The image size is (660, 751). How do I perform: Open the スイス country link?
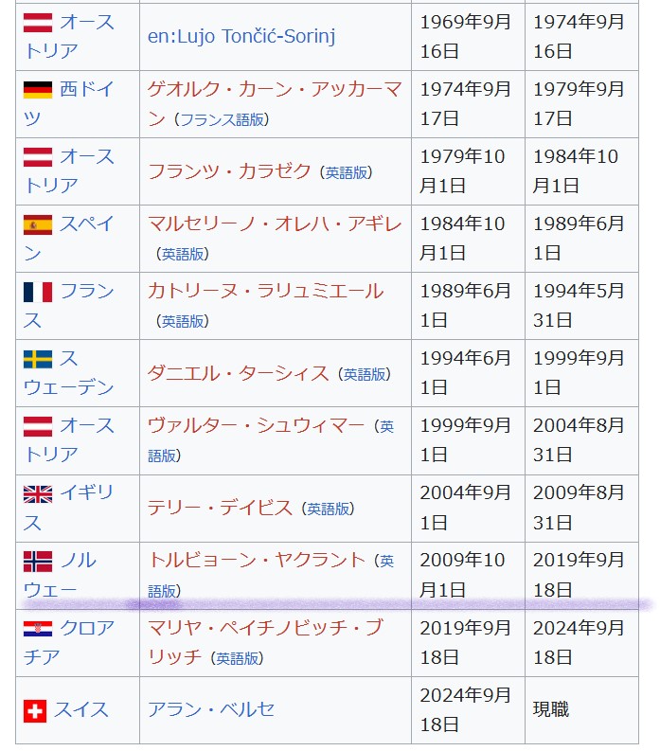tap(80, 710)
